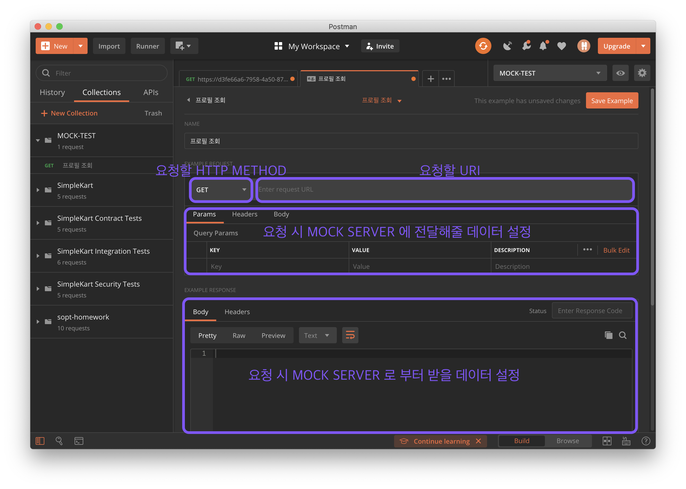Viewport: 686px width, 489px height.
Task: Open the notifications bell
Action: [543, 46]
